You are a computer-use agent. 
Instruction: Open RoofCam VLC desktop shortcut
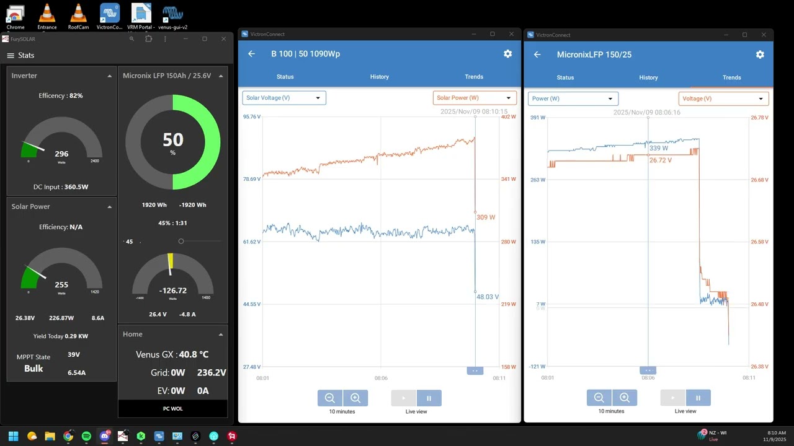coord(78,17)
